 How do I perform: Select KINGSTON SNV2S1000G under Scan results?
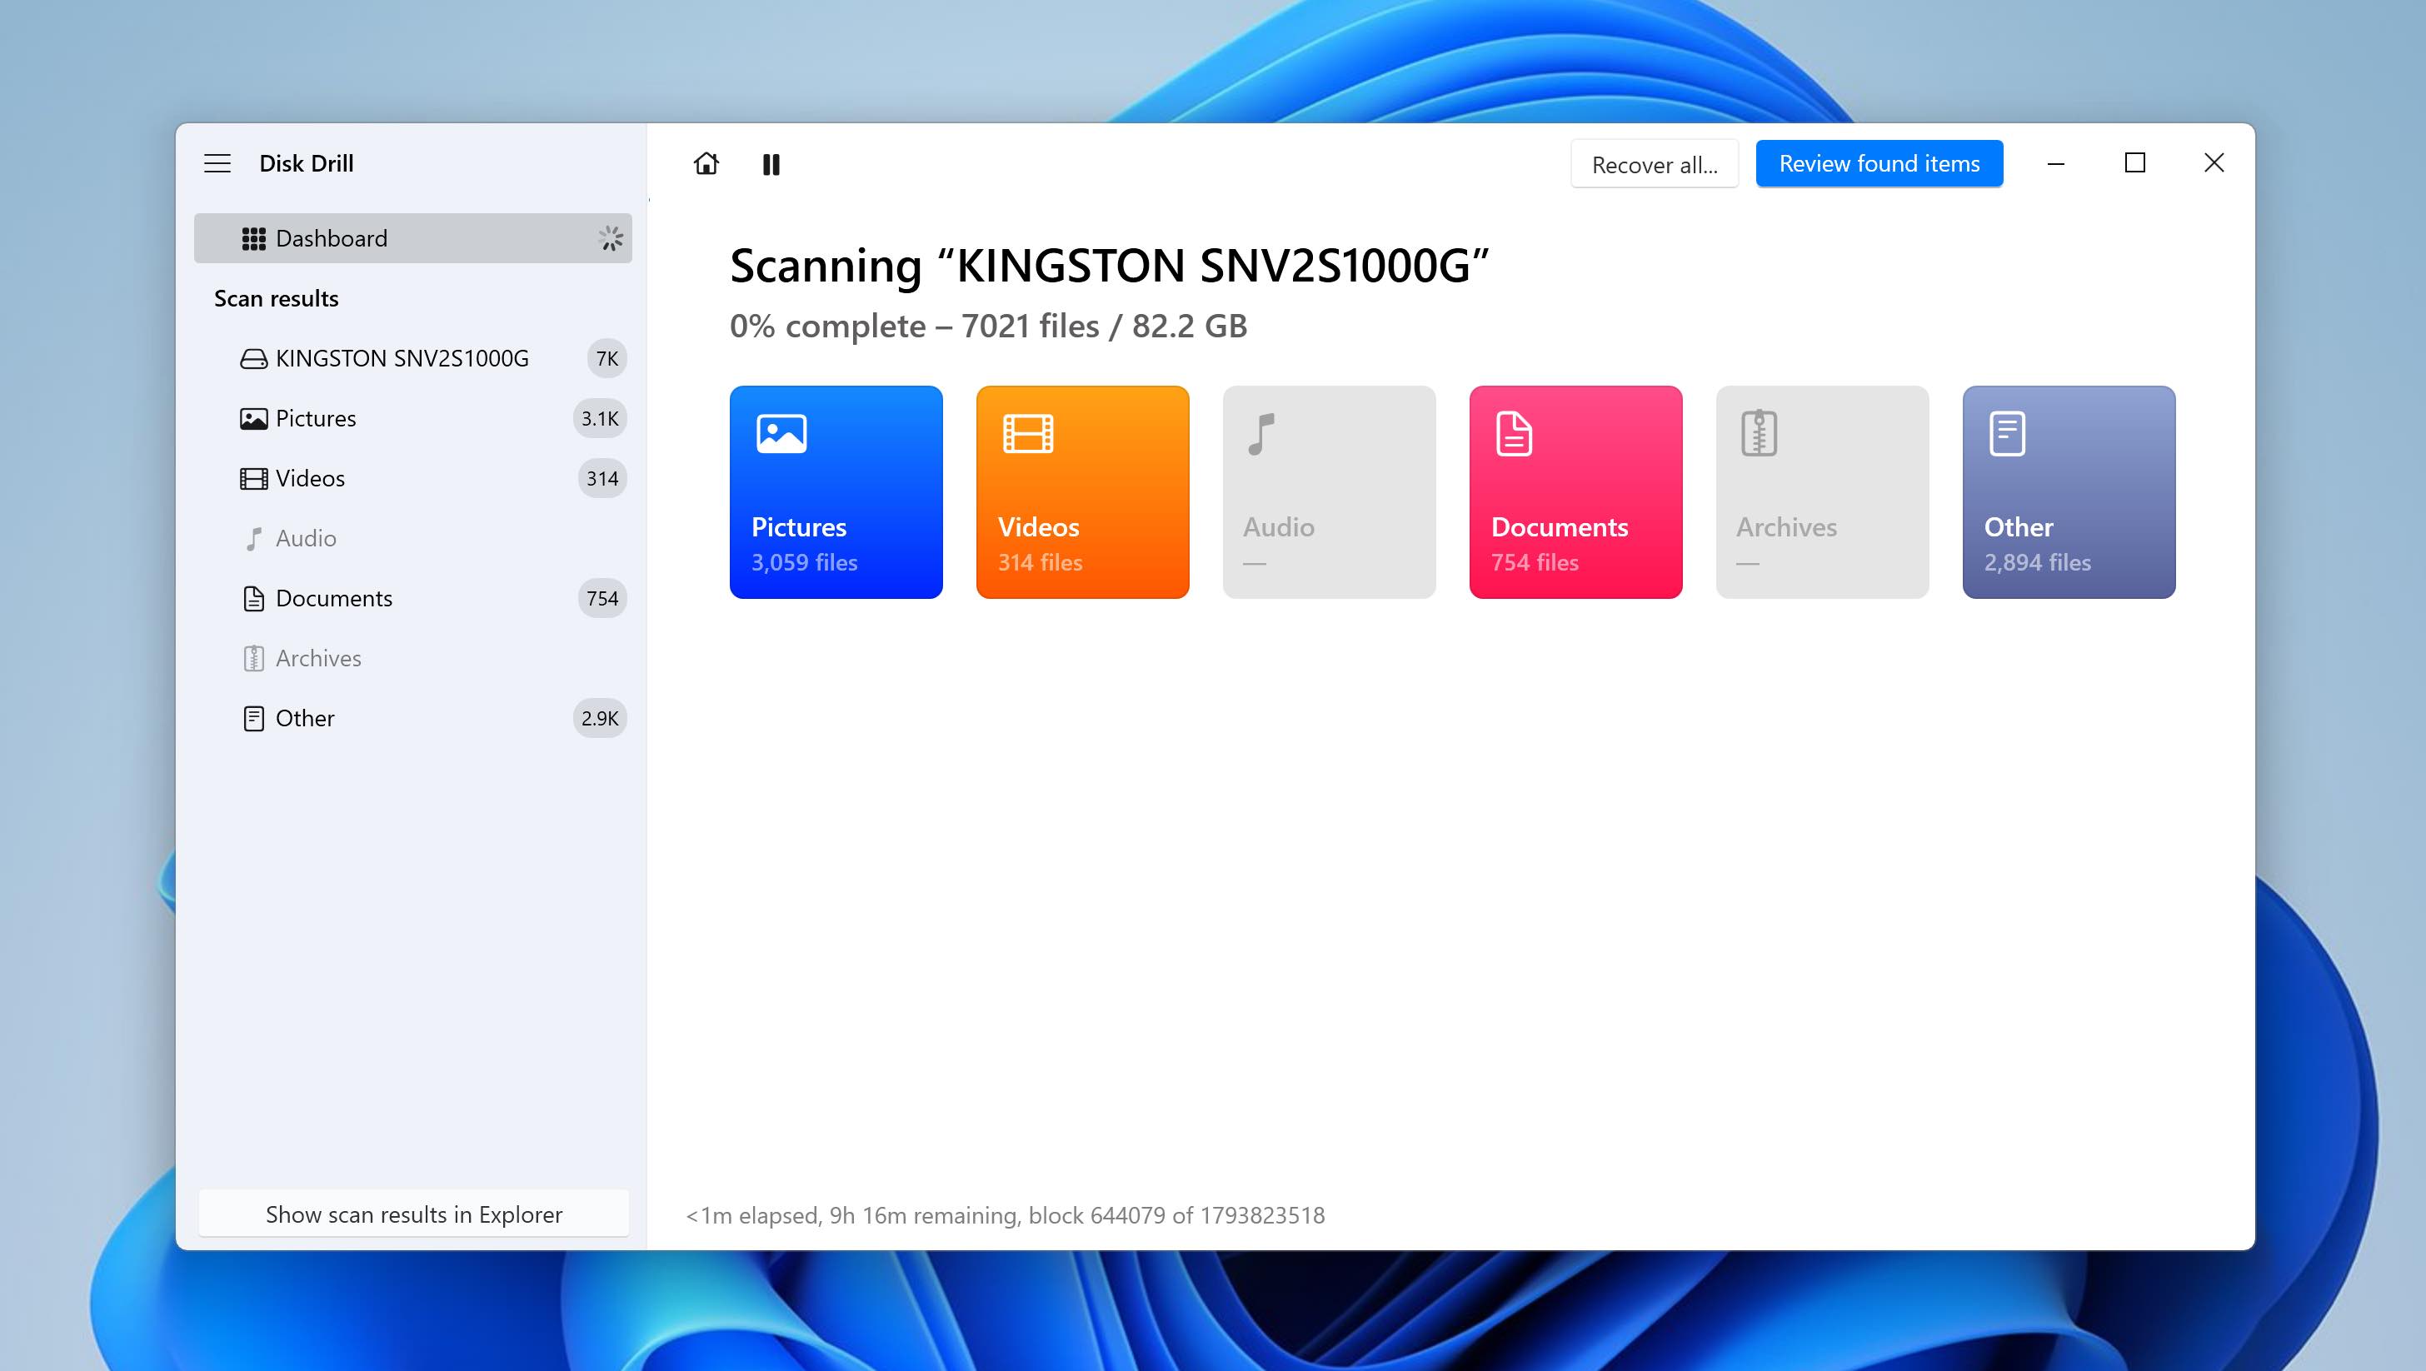pos(402,358)
